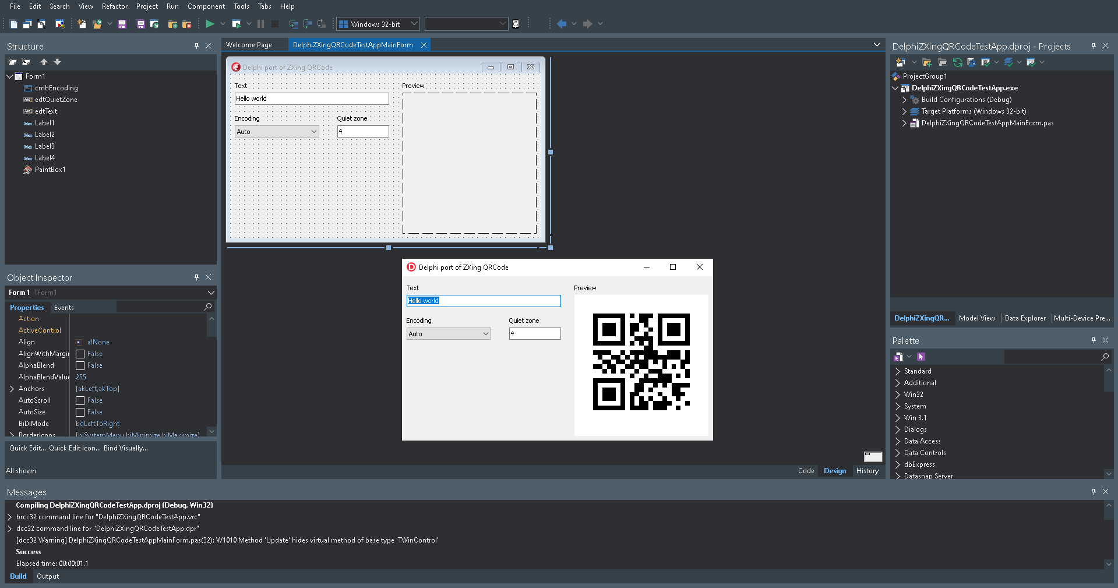Click the New project icon in Projects toolbar

(901, 62)
